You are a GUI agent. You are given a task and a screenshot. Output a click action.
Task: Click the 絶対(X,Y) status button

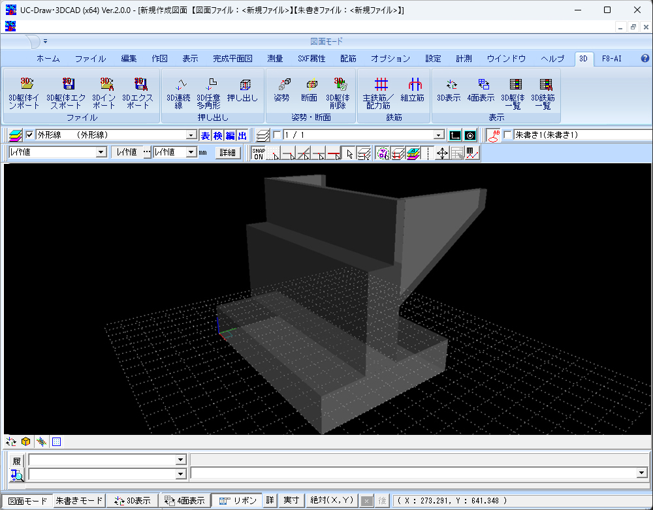point(332,500)
